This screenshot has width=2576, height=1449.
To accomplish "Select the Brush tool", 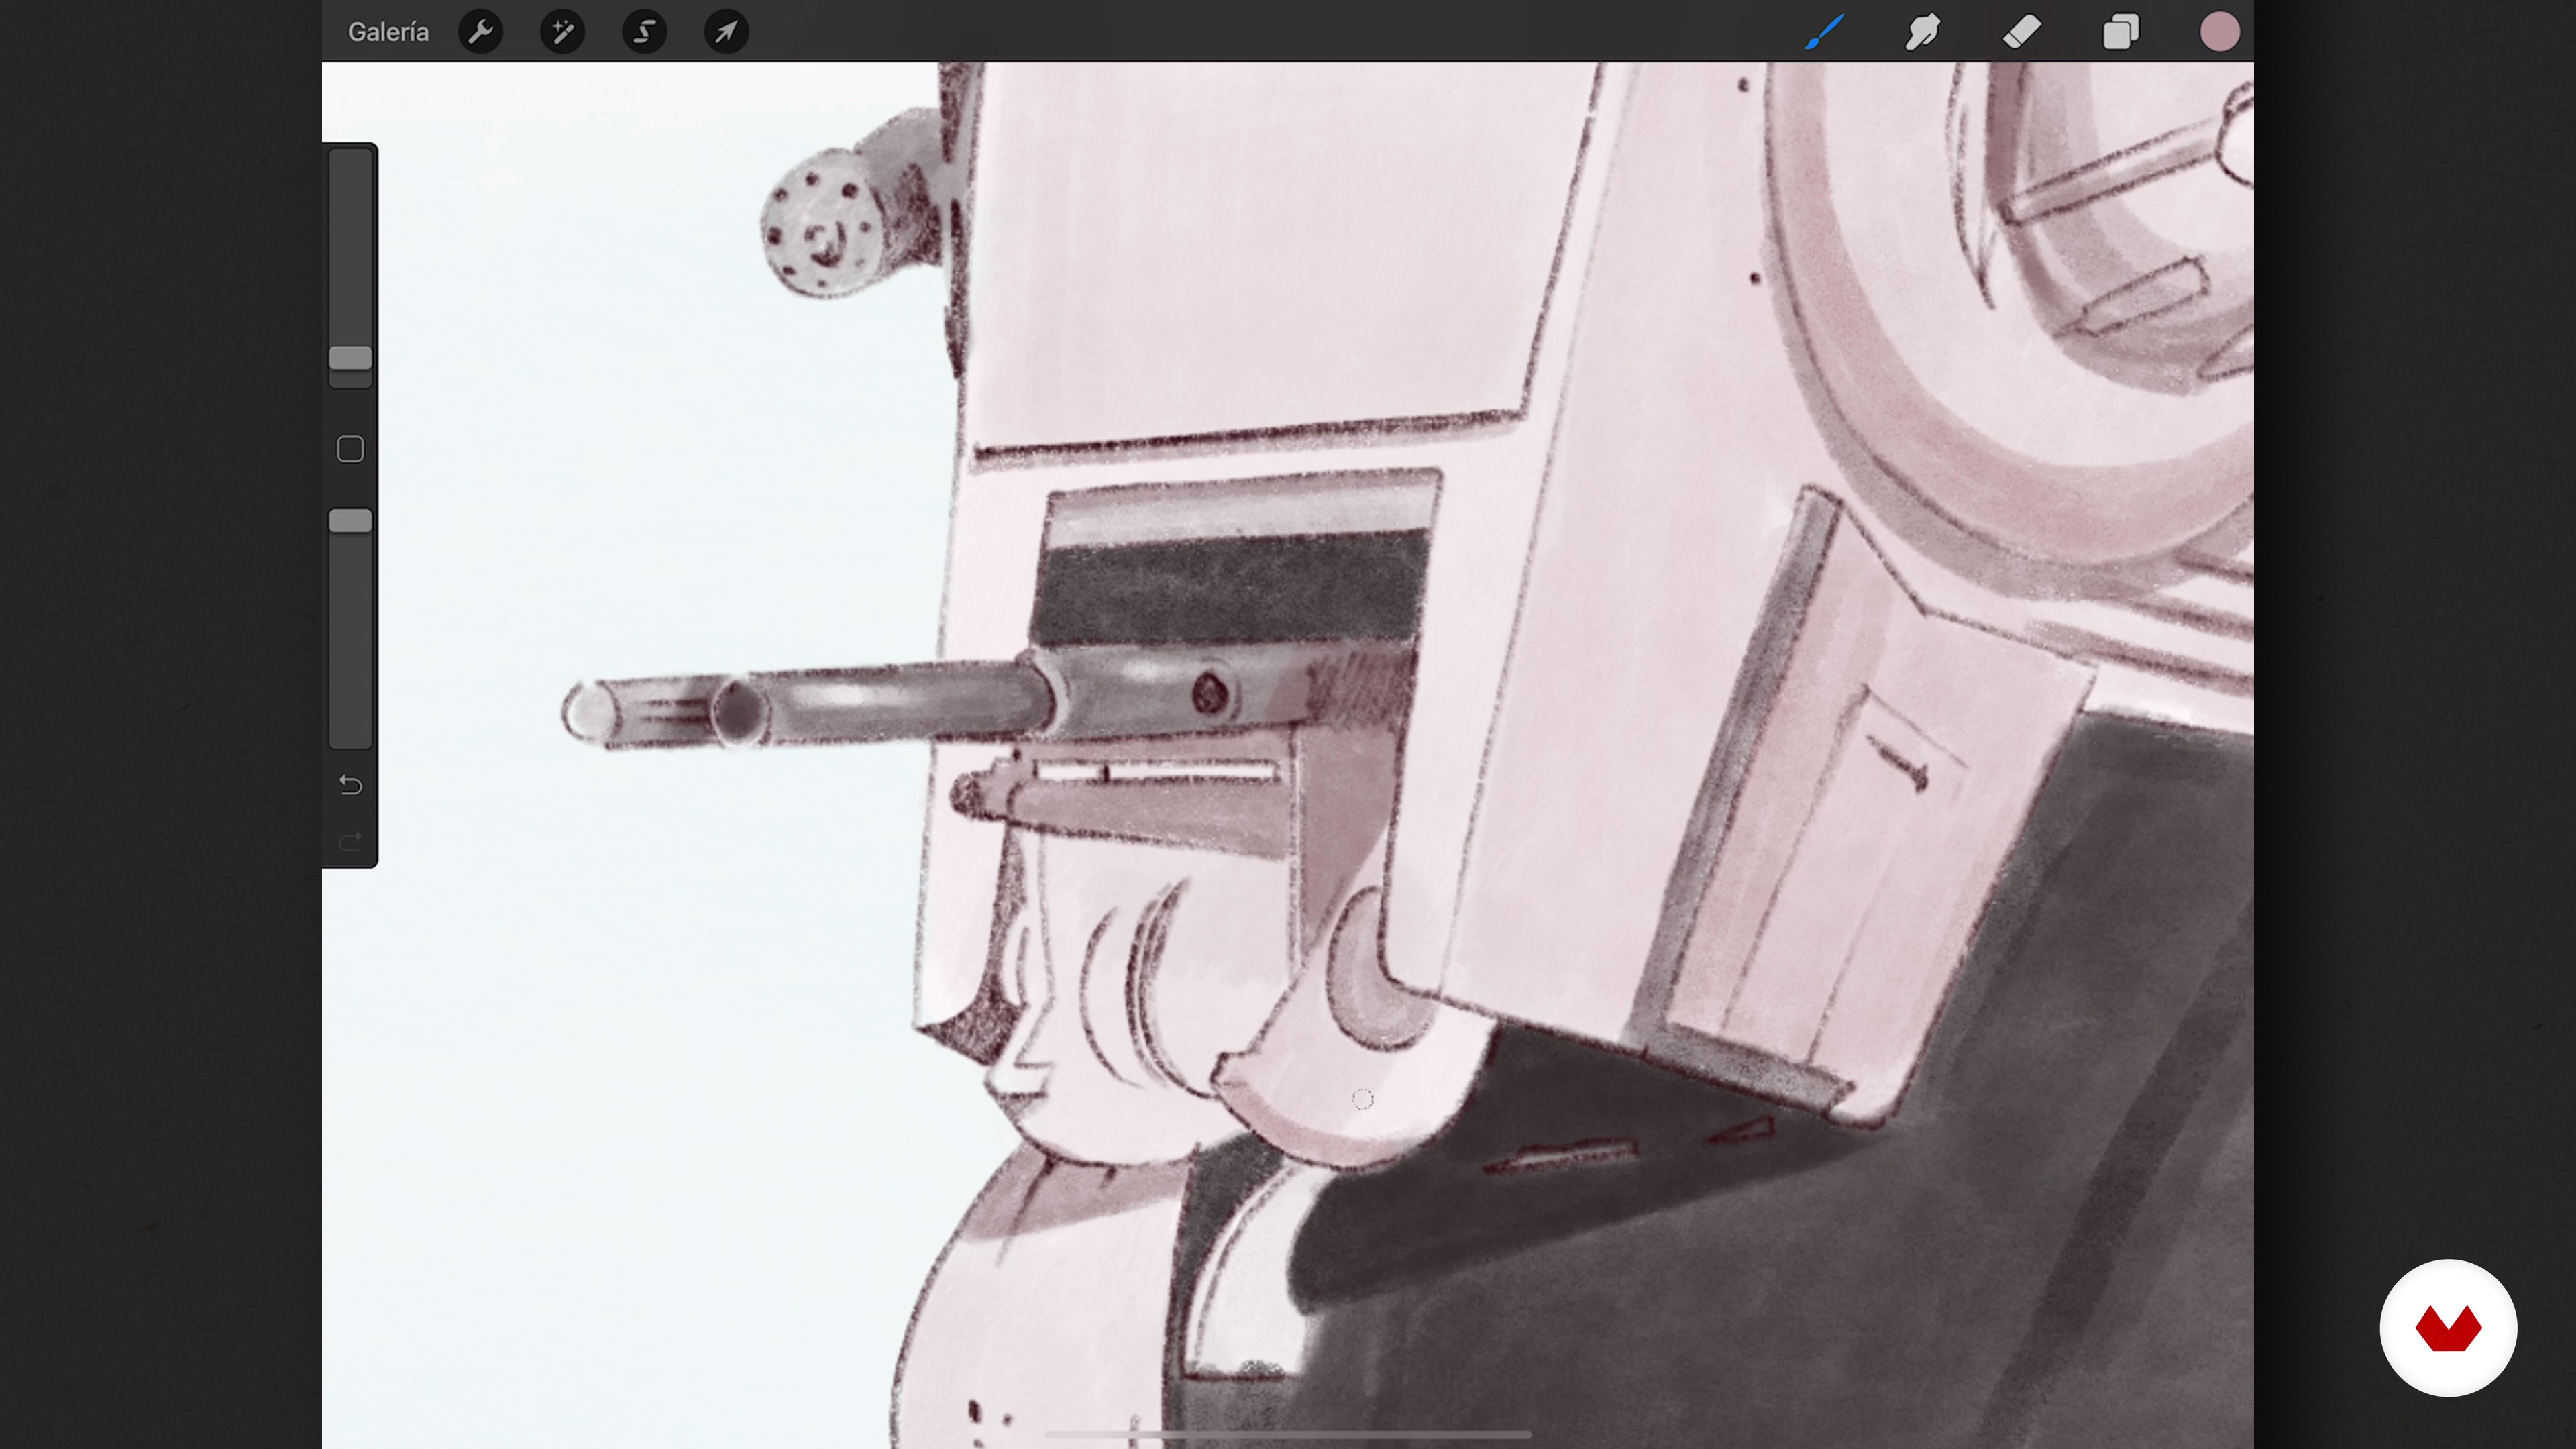I will click(1825, 32).
